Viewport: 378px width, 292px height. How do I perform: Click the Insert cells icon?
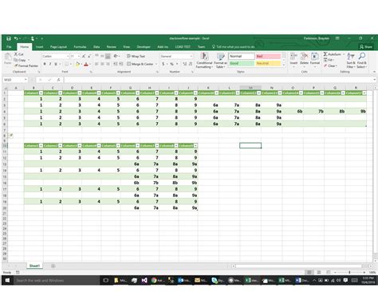(293, 57)
